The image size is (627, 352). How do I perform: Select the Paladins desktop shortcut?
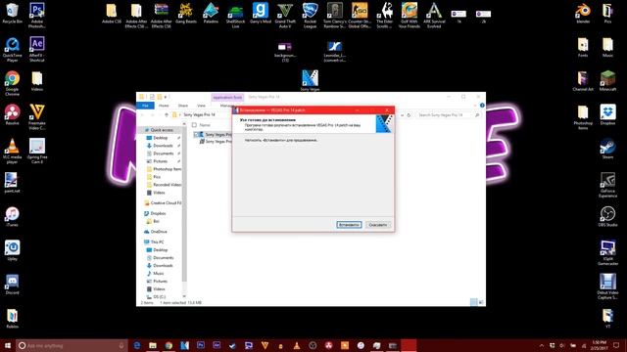click(x=211, y=13)
